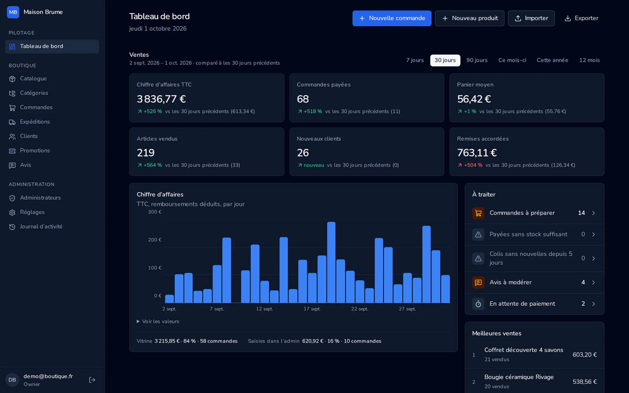Open chevron for Colis sans nouvelles row
The width and height of the screenshot is (629, 393).
[594, 258]
